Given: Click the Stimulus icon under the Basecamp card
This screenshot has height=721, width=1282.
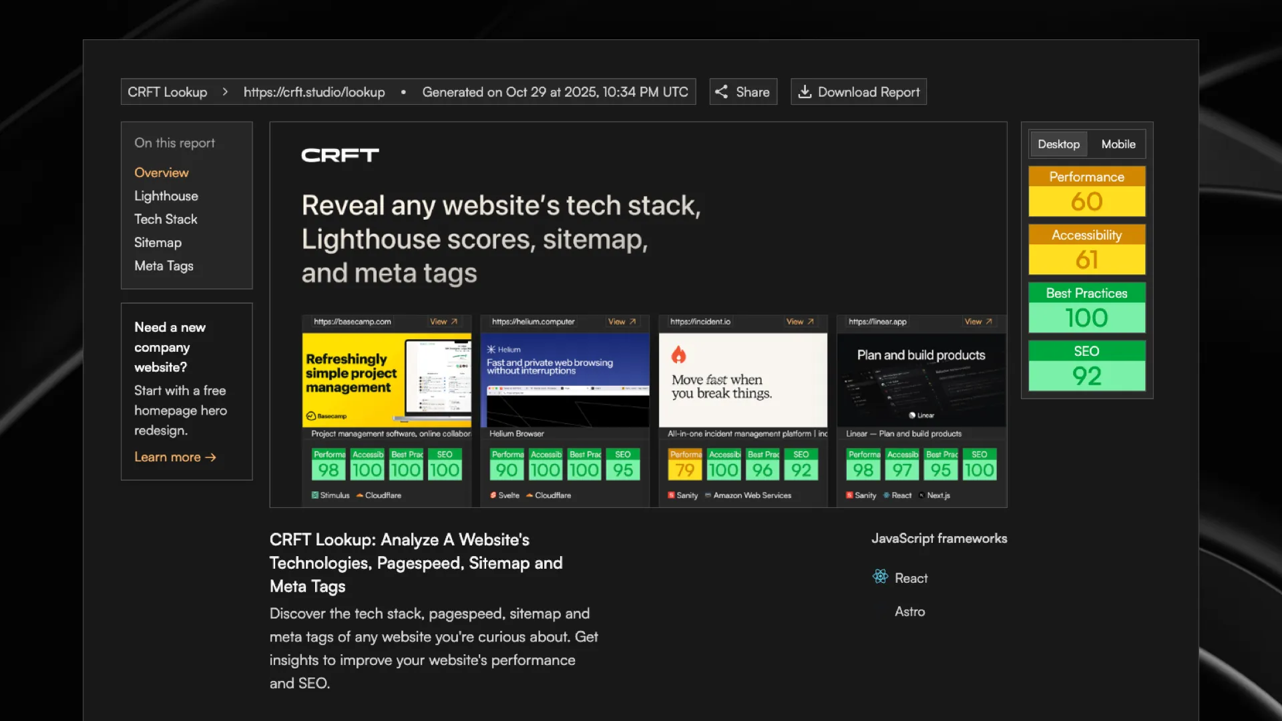Looking at the screenshot, I should [314, 495].
